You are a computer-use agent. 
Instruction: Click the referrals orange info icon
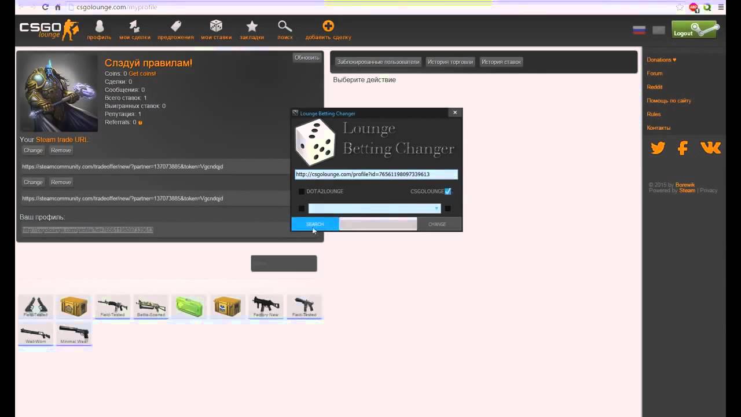point(140,123)
